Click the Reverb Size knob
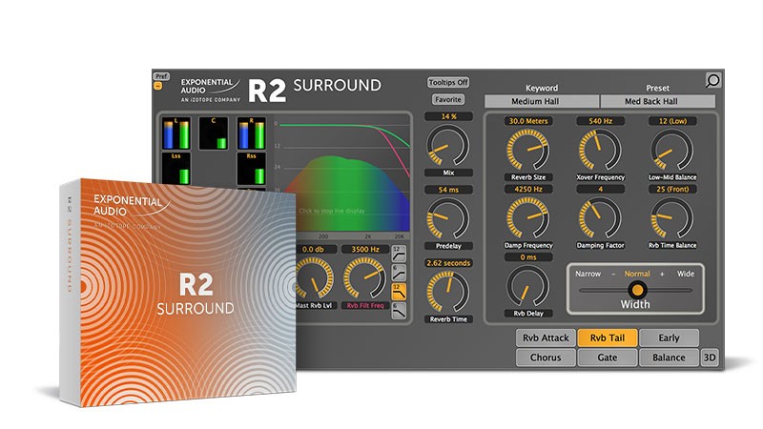 coord(528,150)
